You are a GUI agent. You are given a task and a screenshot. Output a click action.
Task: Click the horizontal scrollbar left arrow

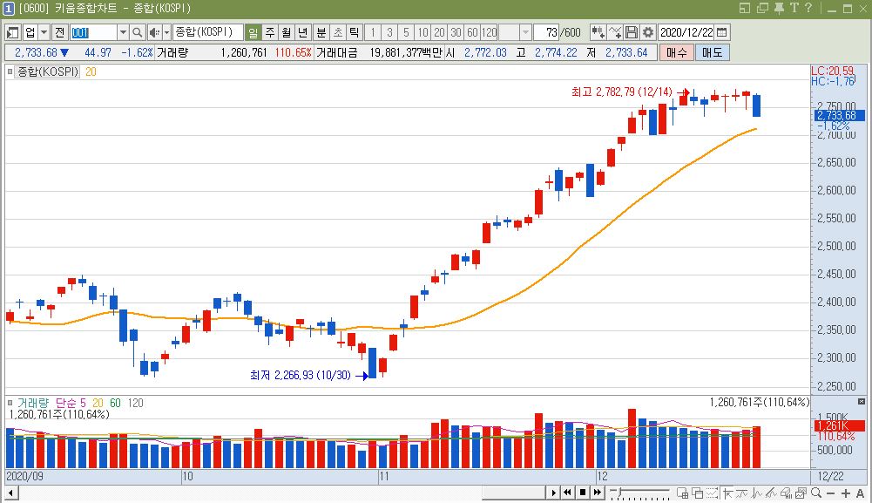pyautogui.click(x=10, y=493)
